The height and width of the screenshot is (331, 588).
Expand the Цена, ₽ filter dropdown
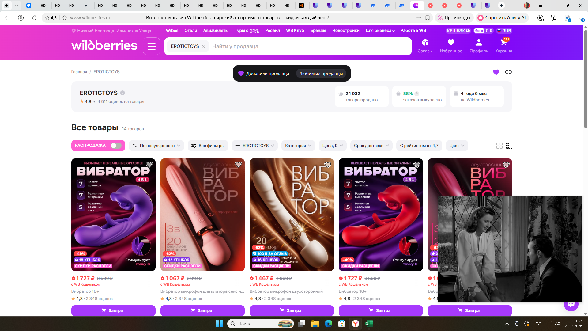[x=333, y=146]
